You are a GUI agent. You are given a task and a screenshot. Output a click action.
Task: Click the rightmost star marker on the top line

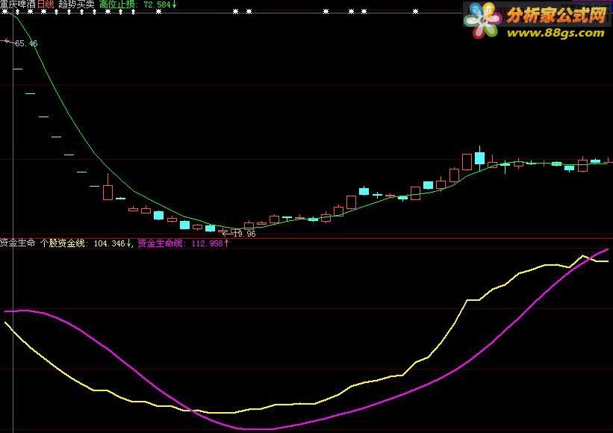416,12
